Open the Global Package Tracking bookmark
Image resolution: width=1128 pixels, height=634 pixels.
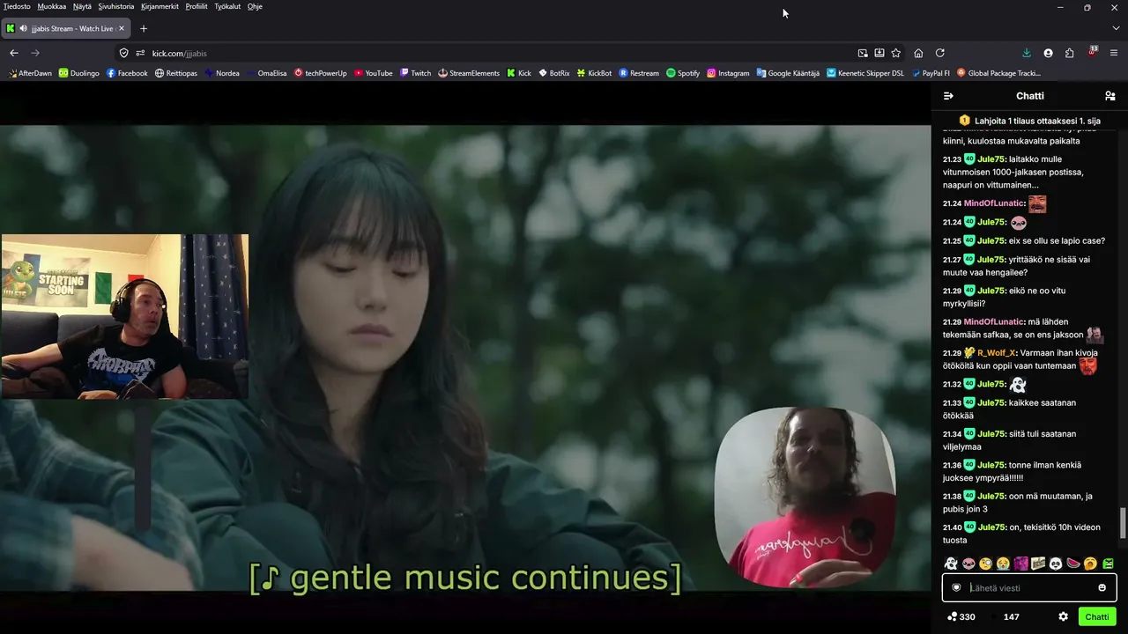click(998, 73)
